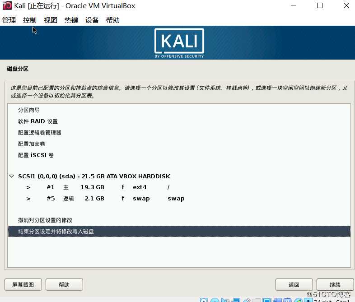Click the arrow beside partition #1
Viewport: 355px width, 302px height.
[28, 187]
